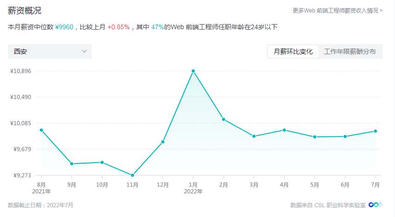
Task: Select the January 2022 peak data point
Action: (x=193, y=71)
